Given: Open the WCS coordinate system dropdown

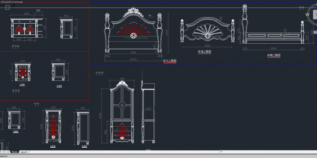Looking at the screenshot, I should pyautogui.click(x=315, y=32).
